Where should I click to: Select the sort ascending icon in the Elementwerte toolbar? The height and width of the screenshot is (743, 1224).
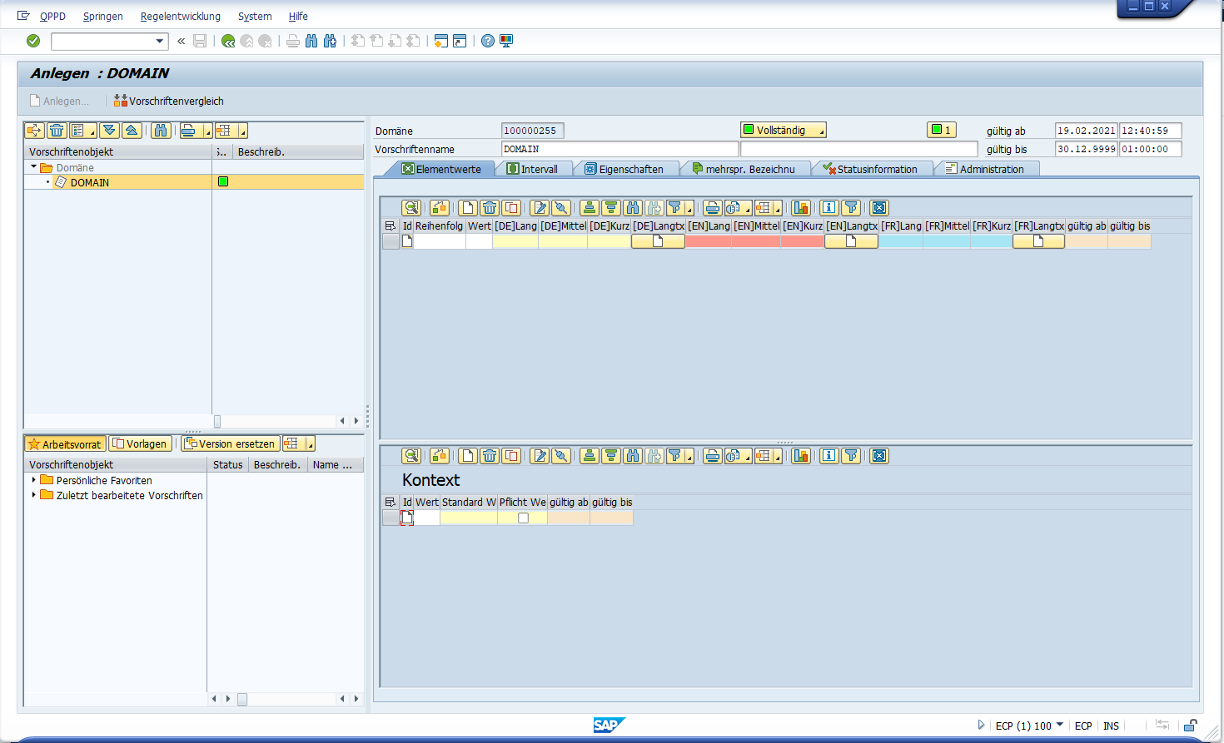(589, 208)
